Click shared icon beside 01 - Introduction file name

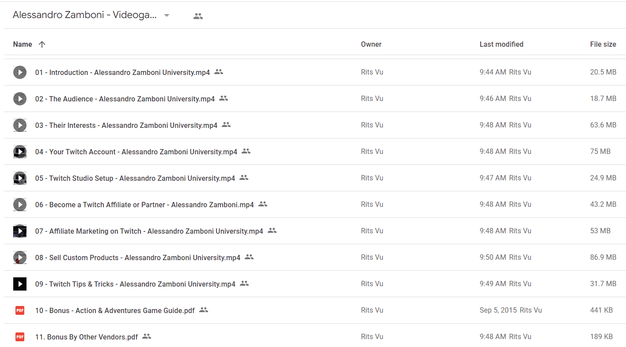219,71
